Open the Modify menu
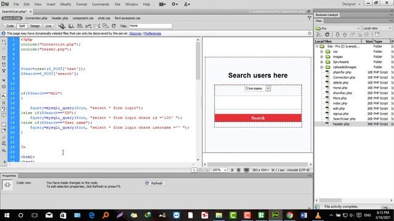Viewport: 394px width, 221px height. point(66,4)
